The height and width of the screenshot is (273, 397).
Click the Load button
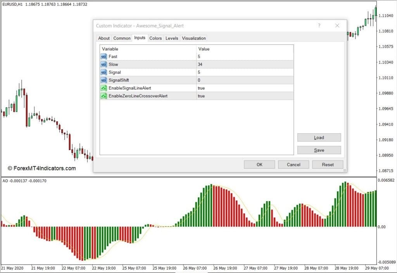tap(319, 137)
